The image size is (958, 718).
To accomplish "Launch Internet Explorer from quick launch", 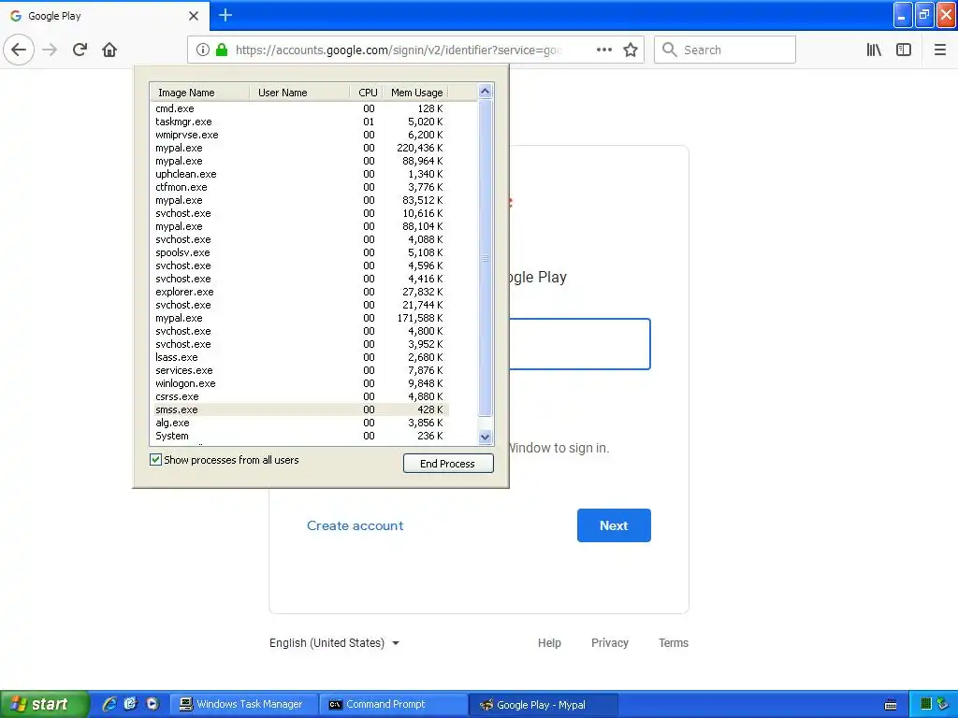I will coord(109,704).
